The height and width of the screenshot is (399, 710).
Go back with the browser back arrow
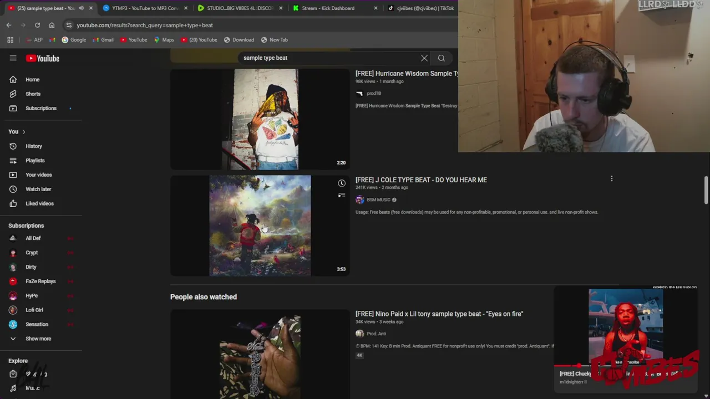(x=9, y=25)
